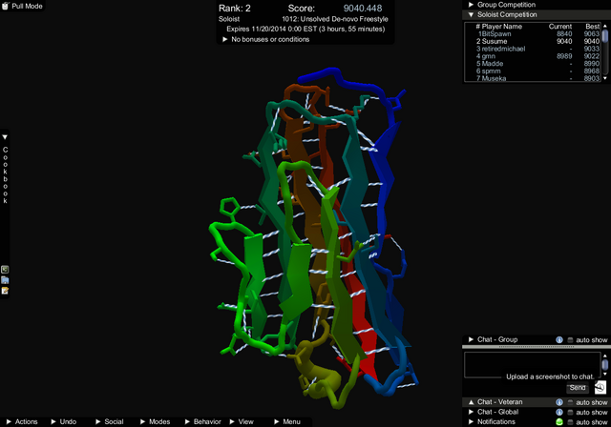Select player BitSpawn in the leaderboard

click(537, 33)
